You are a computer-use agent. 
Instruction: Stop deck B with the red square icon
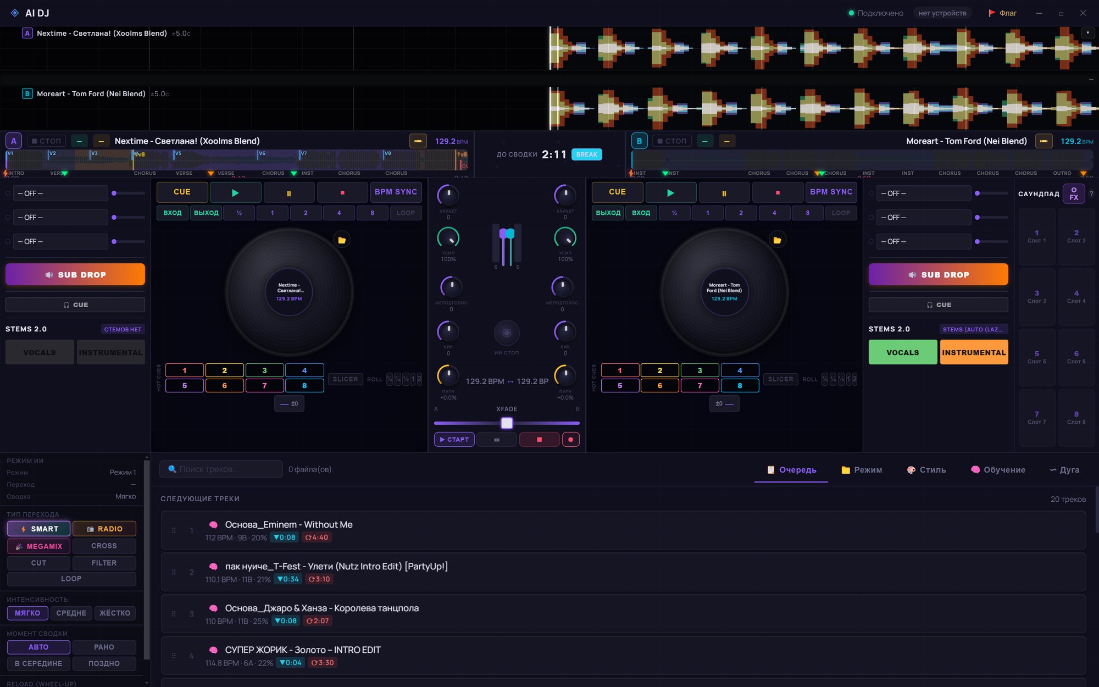click(x=778, y=192)
